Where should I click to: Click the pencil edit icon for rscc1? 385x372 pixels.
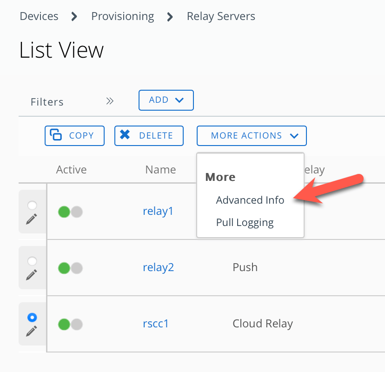pyautogui.click(x=32, y=331)
